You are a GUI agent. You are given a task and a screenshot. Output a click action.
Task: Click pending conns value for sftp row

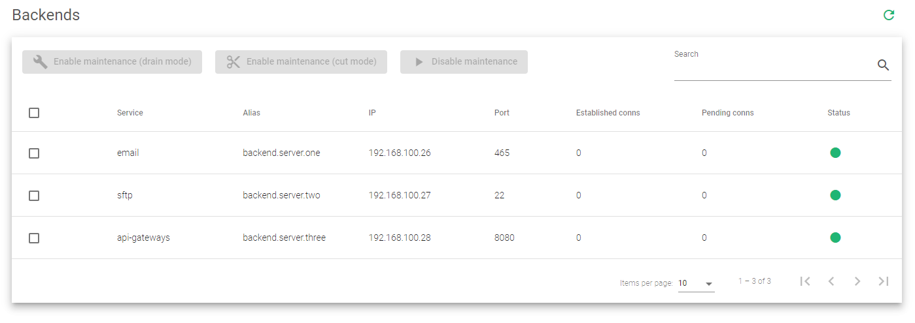[x=704, y=195]
